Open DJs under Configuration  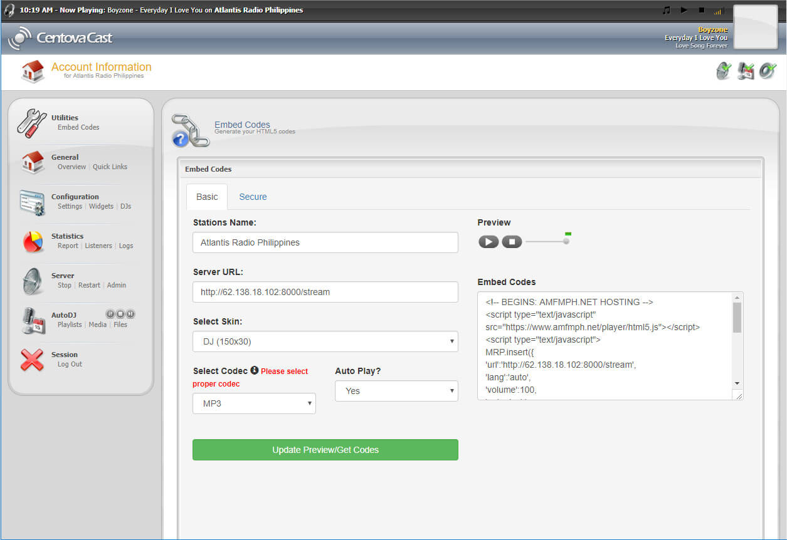point(125,206)
